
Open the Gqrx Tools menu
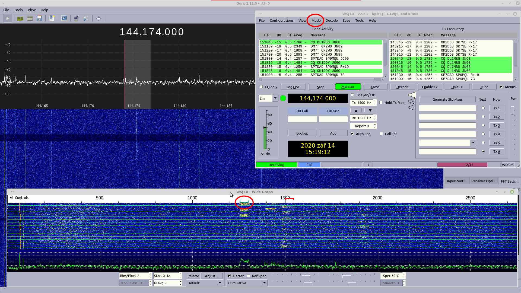(x=18, y=10)
